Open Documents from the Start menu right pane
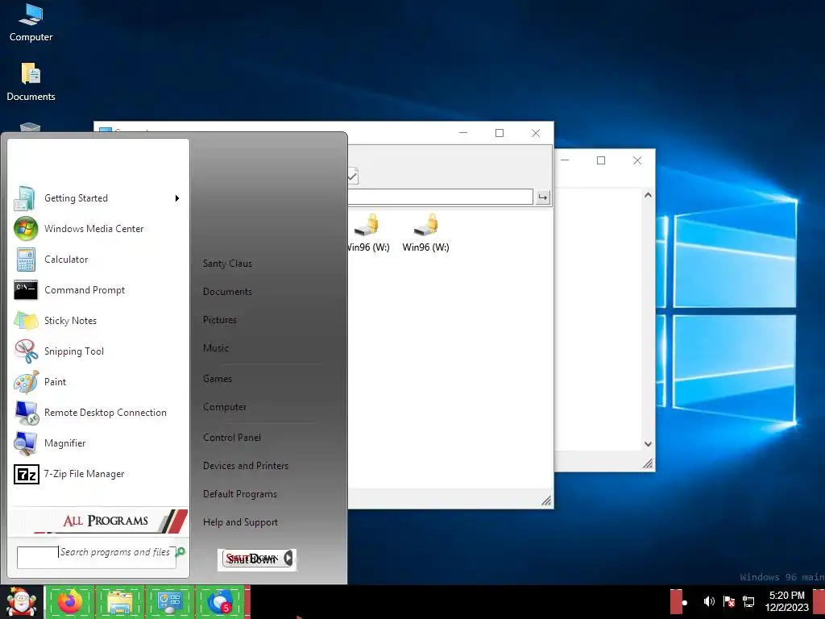825x619 pixels. 227,292
